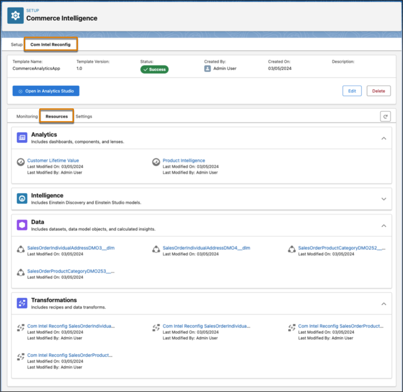Open middle Com Intel Reconfig SalesOrderIndividua link
This screenshot has height=392, width=403.
(x=207, y=326)
